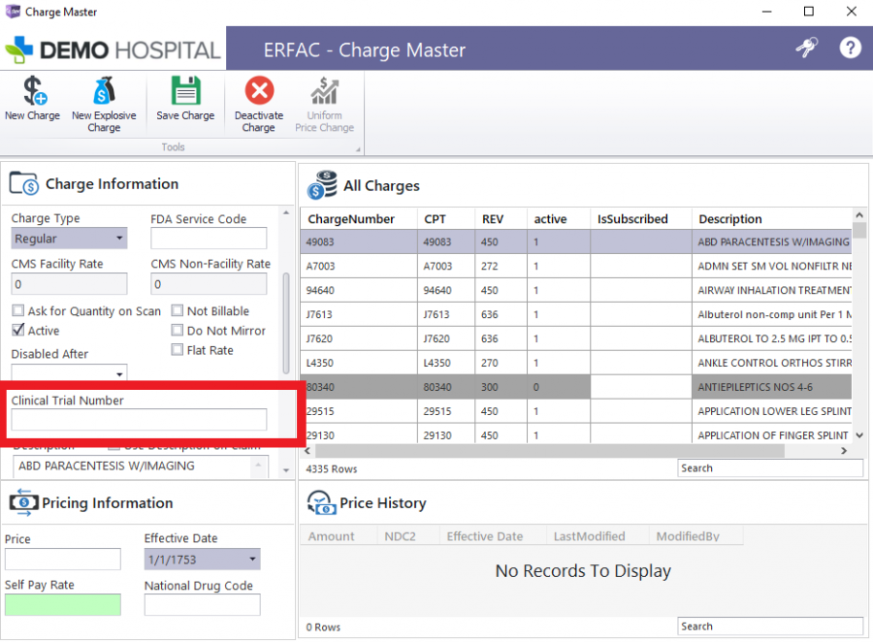This screenshot has width=873, height=642.
Task: Enable the Flat Rate checkbox
Action: [x=178, y=350]
